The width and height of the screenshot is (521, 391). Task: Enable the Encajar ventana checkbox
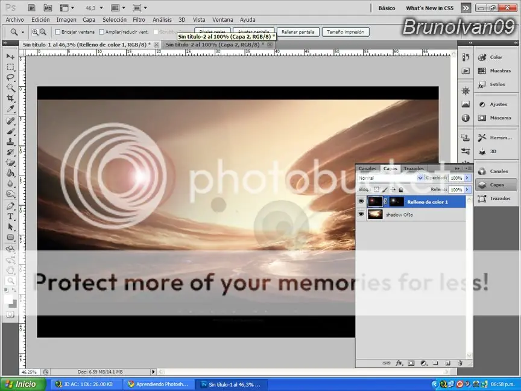(x=58, y=32)
